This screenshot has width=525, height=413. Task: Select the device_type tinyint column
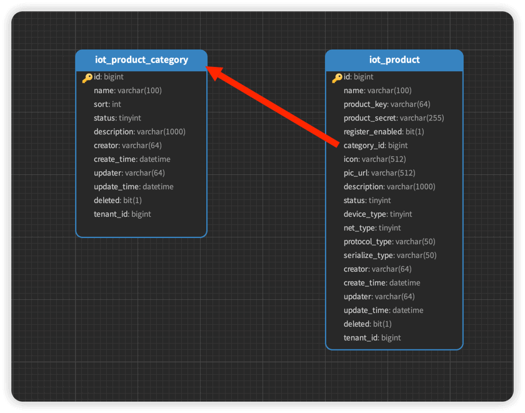377,214
